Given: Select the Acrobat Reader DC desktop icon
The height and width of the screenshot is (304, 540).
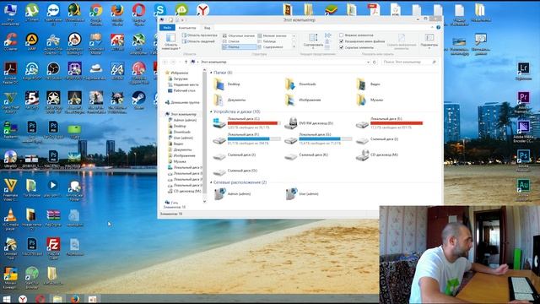Looking at the screenshot, I should tap(10, 73).
